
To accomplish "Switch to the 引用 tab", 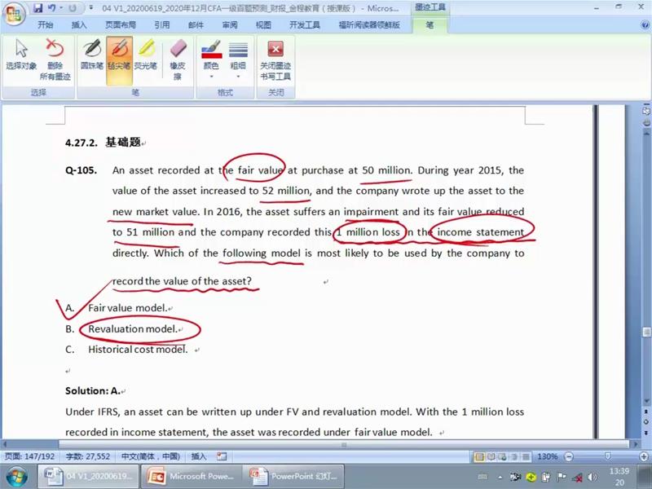I will coord(162,25).
